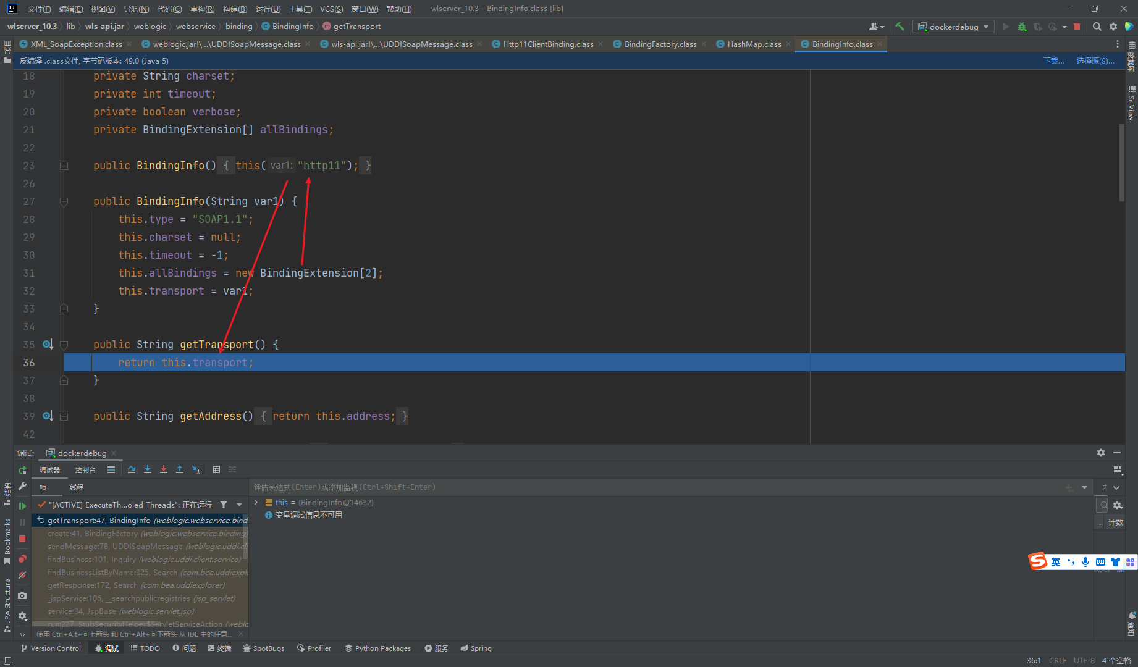Viewport: 1138px width, 667px height.
Task: Click the override marker beside getAddress line 39
Action: [48, 416]
